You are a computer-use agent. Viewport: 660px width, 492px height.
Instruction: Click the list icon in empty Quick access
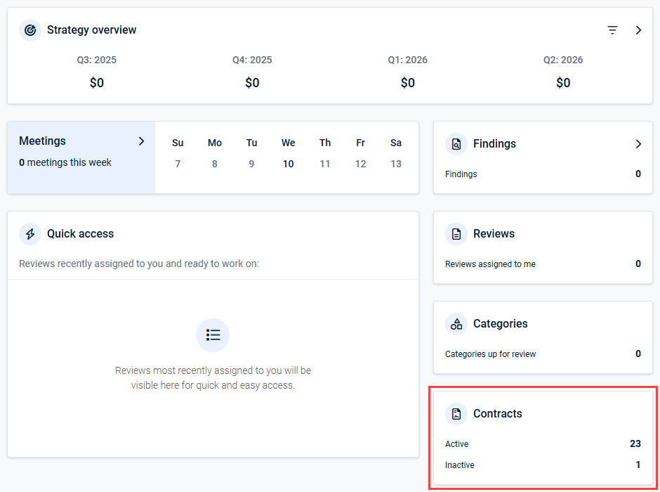[213, 335]
